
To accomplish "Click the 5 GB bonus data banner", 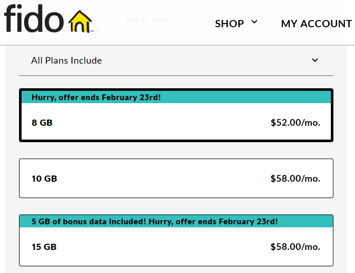I will [x=155, y=221].
